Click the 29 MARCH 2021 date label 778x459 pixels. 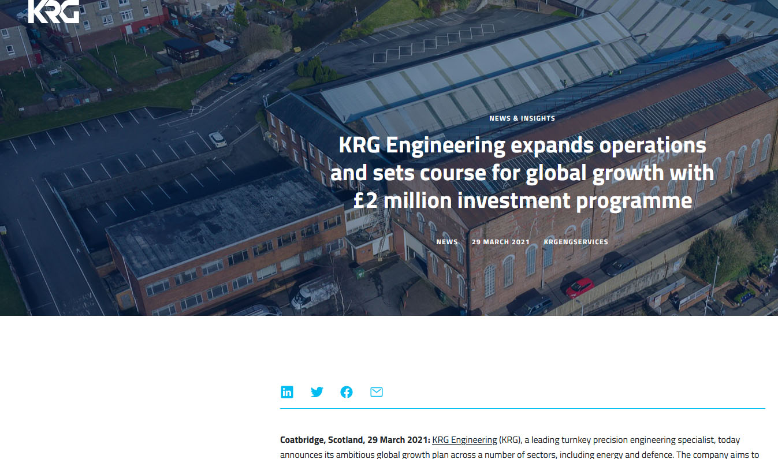(x=500, y=242)
